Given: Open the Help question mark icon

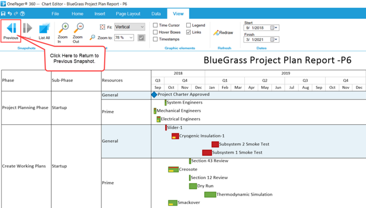Looking at the screenshot, I should [x=22, y=14].
